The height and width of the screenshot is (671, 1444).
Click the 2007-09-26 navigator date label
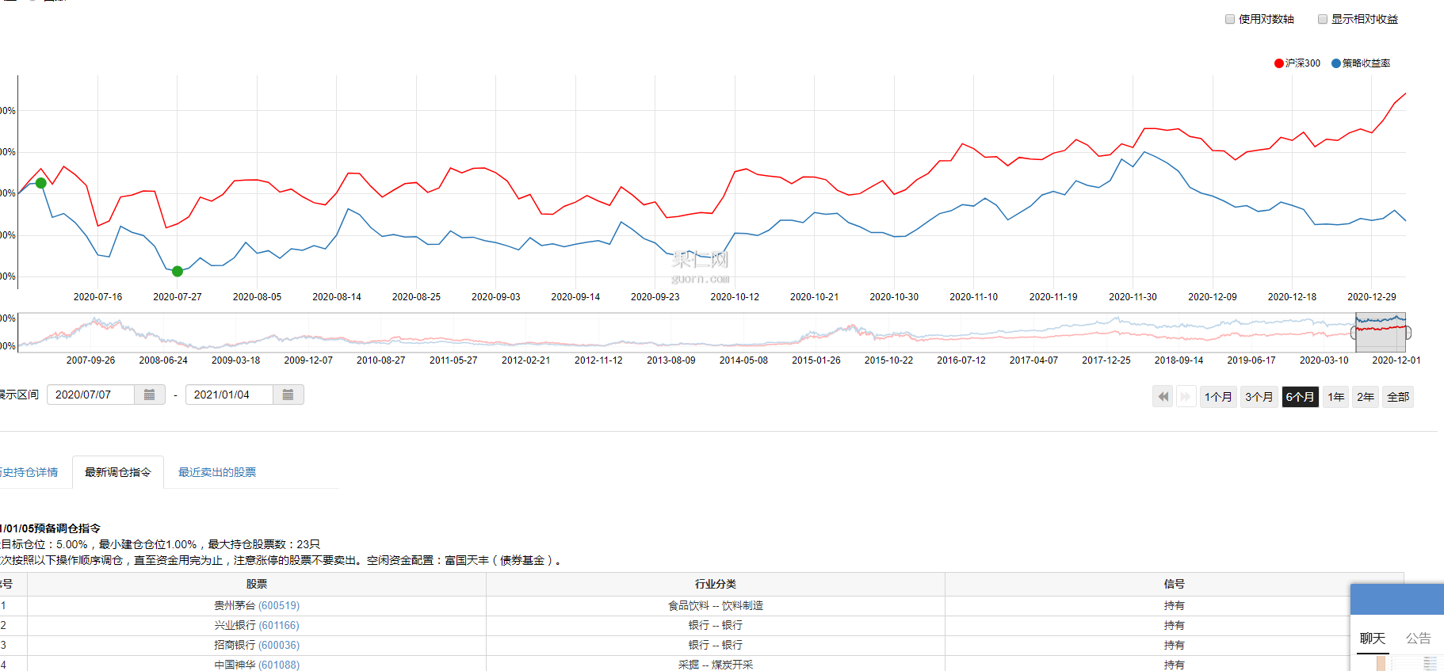90,360
